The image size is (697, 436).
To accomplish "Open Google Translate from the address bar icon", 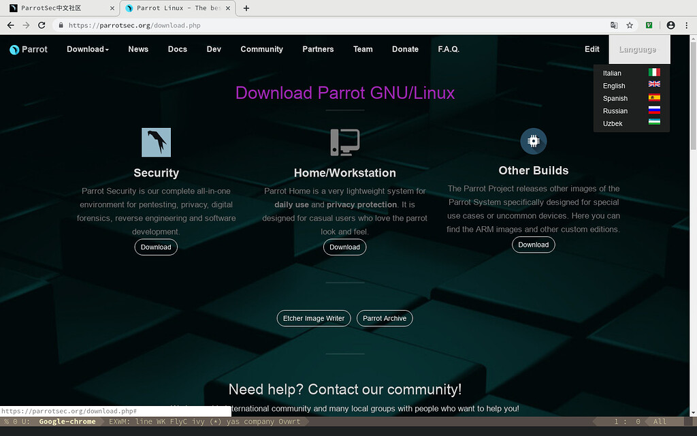I will tap(615, 25).
